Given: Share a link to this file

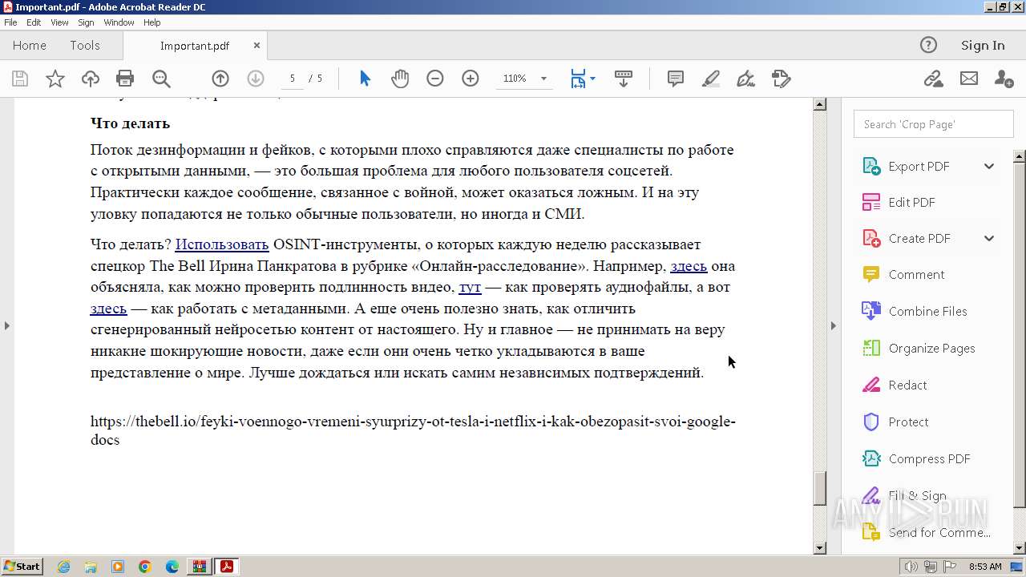Looking at the screenshot, I should coord(933,79).
